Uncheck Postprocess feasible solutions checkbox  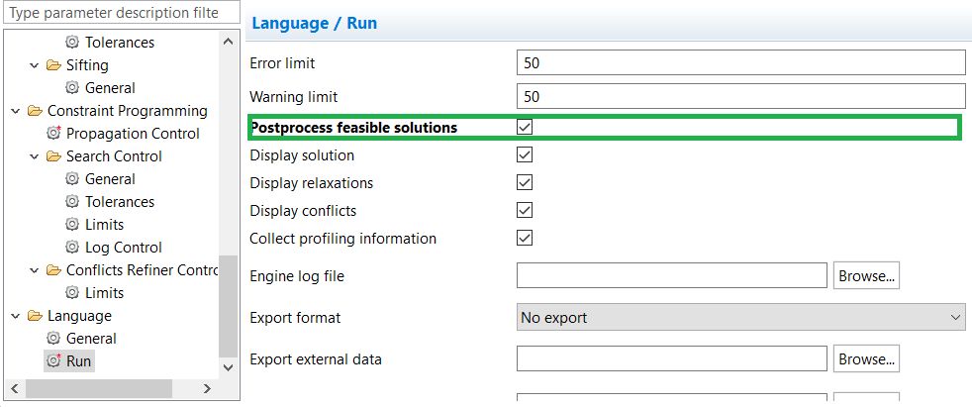coord(526,128)
